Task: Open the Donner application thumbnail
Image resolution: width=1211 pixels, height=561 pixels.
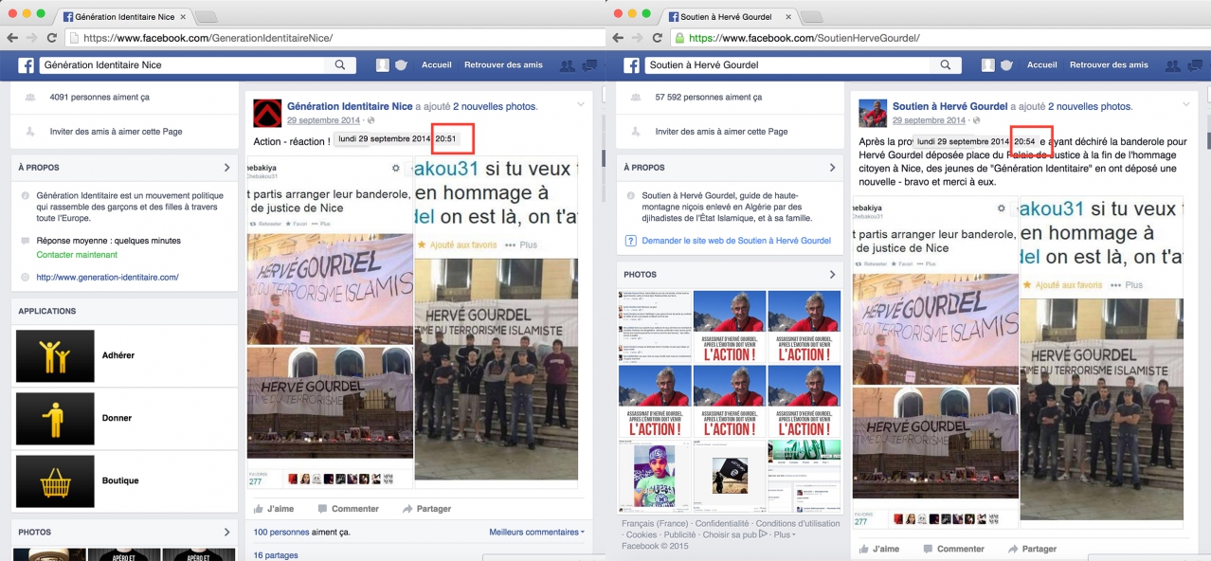Action: 55,418
